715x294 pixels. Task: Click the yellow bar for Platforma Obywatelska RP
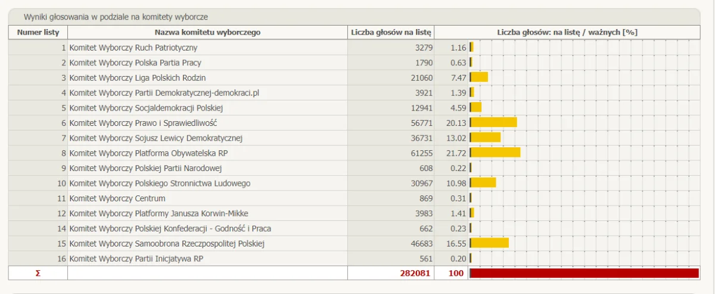(x=495, y=153)
